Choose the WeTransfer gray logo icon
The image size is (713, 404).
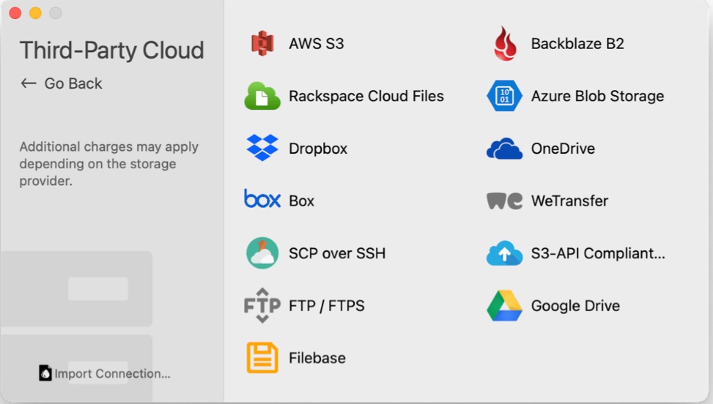pos(504,201)
